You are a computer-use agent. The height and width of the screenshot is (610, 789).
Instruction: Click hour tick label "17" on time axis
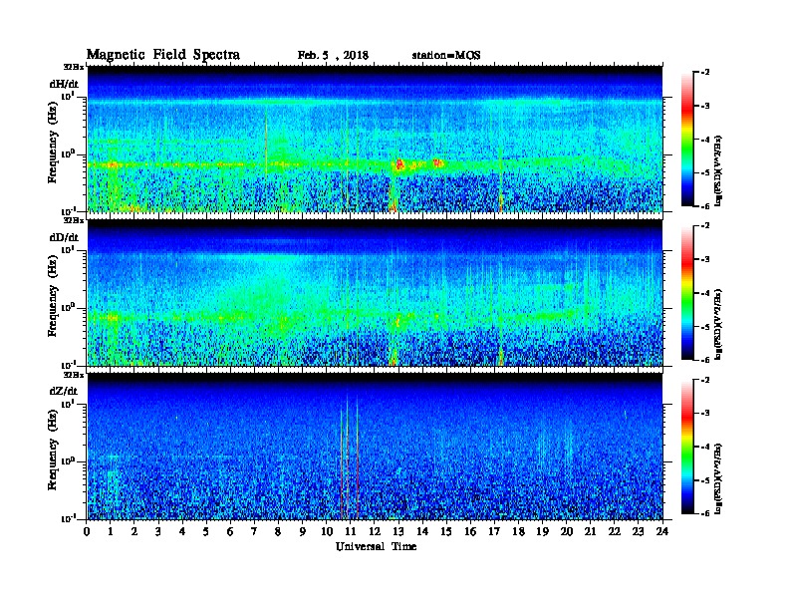pyautogui.click(x=495, y=531)
